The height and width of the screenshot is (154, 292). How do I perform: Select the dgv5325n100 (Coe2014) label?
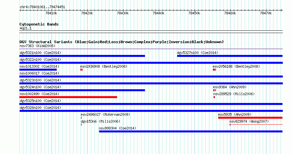point(40,101)
